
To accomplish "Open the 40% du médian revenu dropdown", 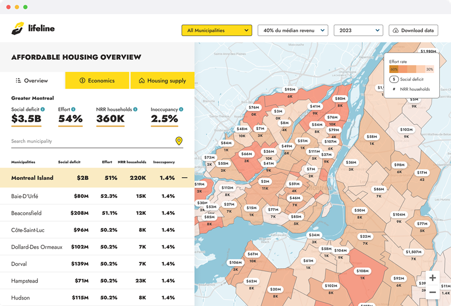I will (x=292, y=30).
